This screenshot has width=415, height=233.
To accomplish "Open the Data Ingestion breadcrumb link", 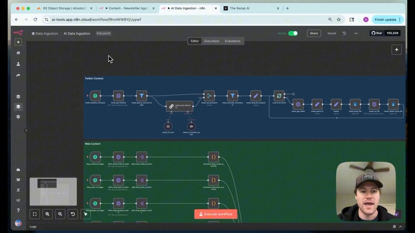I will [x=45, y=34].
